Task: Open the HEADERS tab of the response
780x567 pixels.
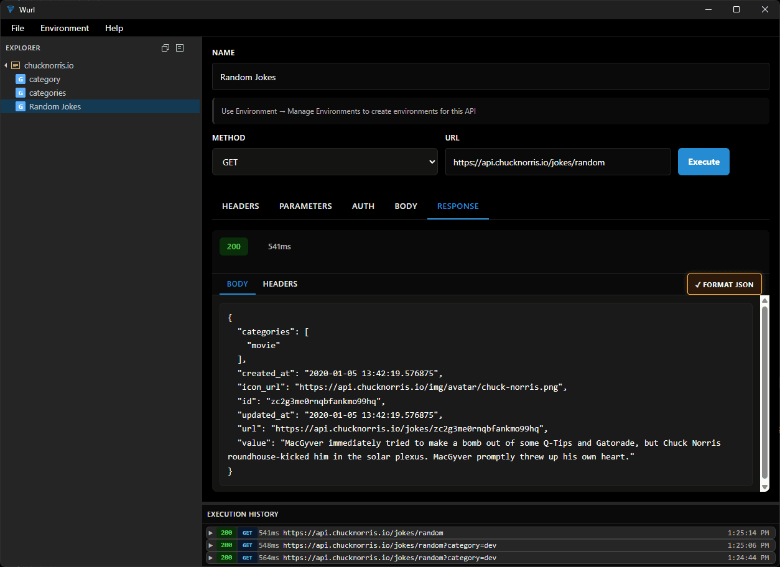Action: click(x=280, y=284)
